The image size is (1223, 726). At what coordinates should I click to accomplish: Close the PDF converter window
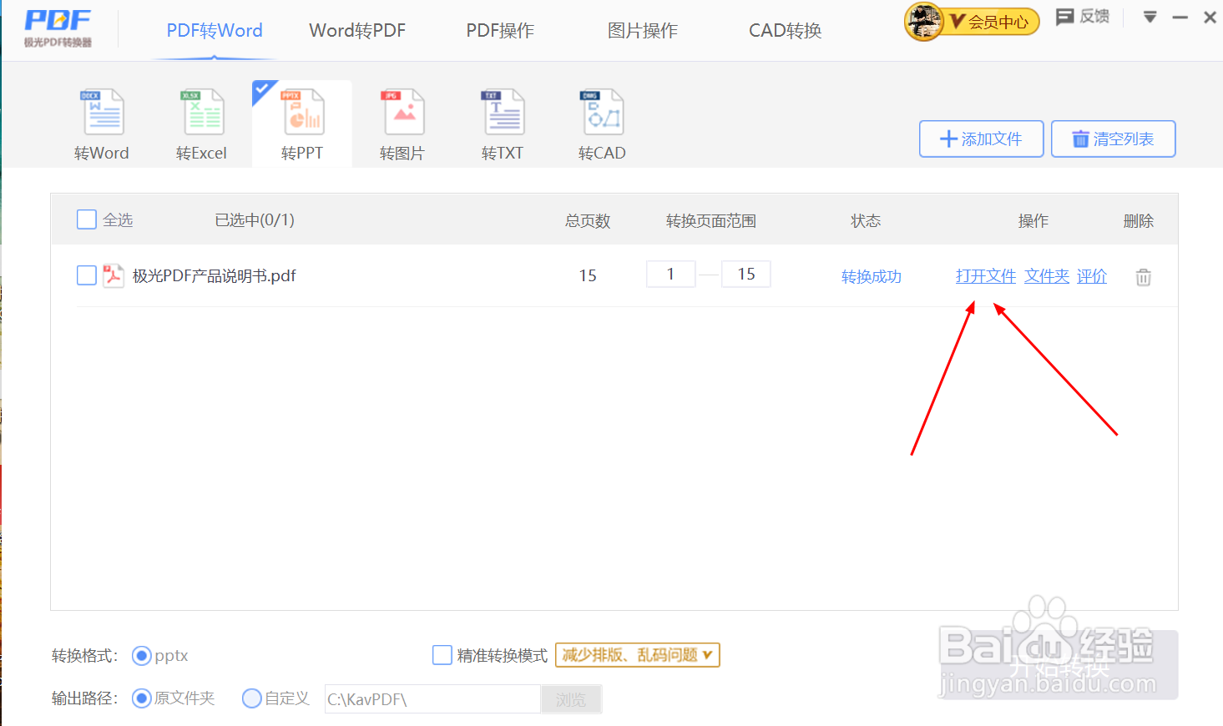[x=1210, y=17]
